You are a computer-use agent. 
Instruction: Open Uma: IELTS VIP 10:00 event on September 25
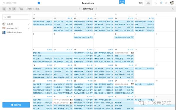(x=43, y=24)
